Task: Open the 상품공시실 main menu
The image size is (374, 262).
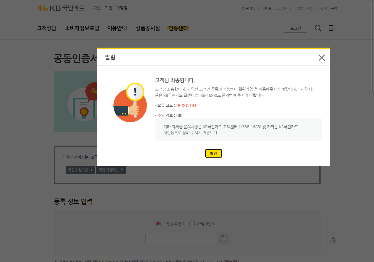Action: click(148, 28)
